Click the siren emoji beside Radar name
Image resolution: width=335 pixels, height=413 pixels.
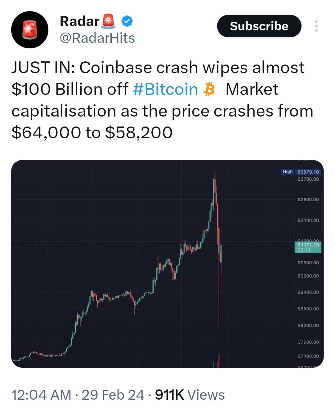tap(108, 21)
